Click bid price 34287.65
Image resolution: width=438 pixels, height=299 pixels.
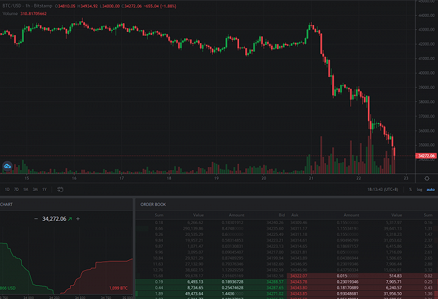[275, 288]
